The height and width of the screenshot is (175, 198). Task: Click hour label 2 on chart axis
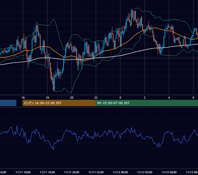point(145,98)
